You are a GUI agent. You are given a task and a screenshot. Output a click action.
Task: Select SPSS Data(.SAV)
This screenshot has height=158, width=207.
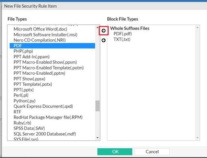(x=29, y=128)
